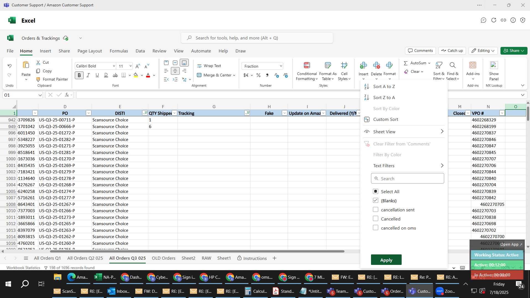Screen dimensions: 530x298
Task: Expand the Sheet View submenu
Action: (442, 132)
